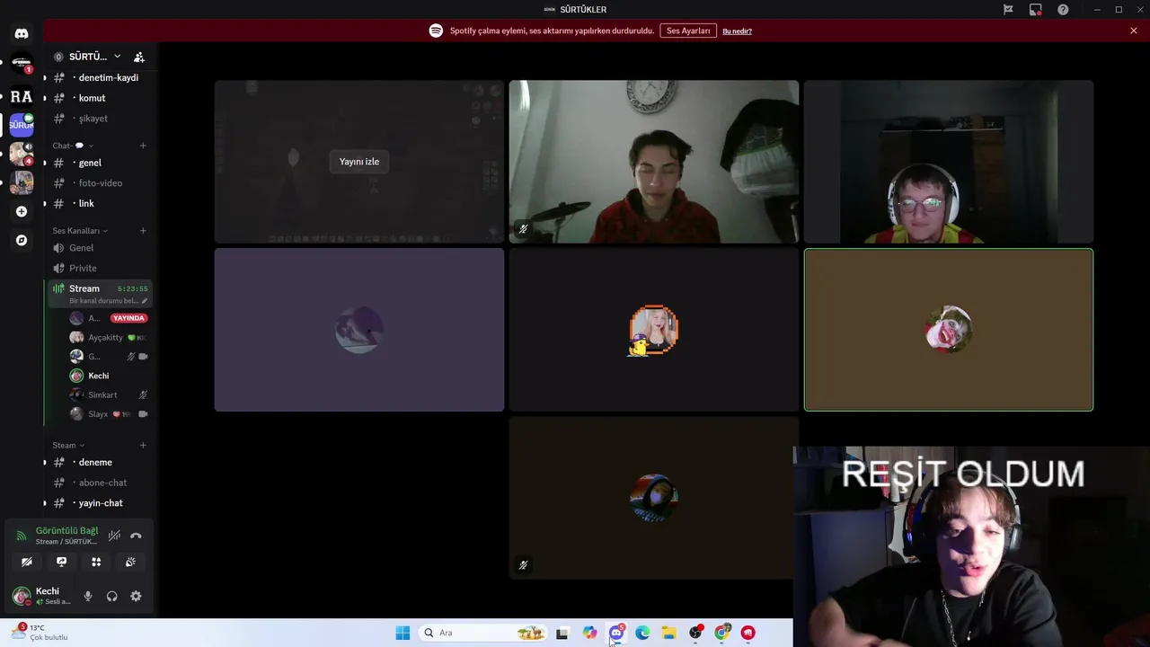The height and width of the screenshot is (647, 1150).
Task: Mute the microphone
Action: tap(88, 596)
